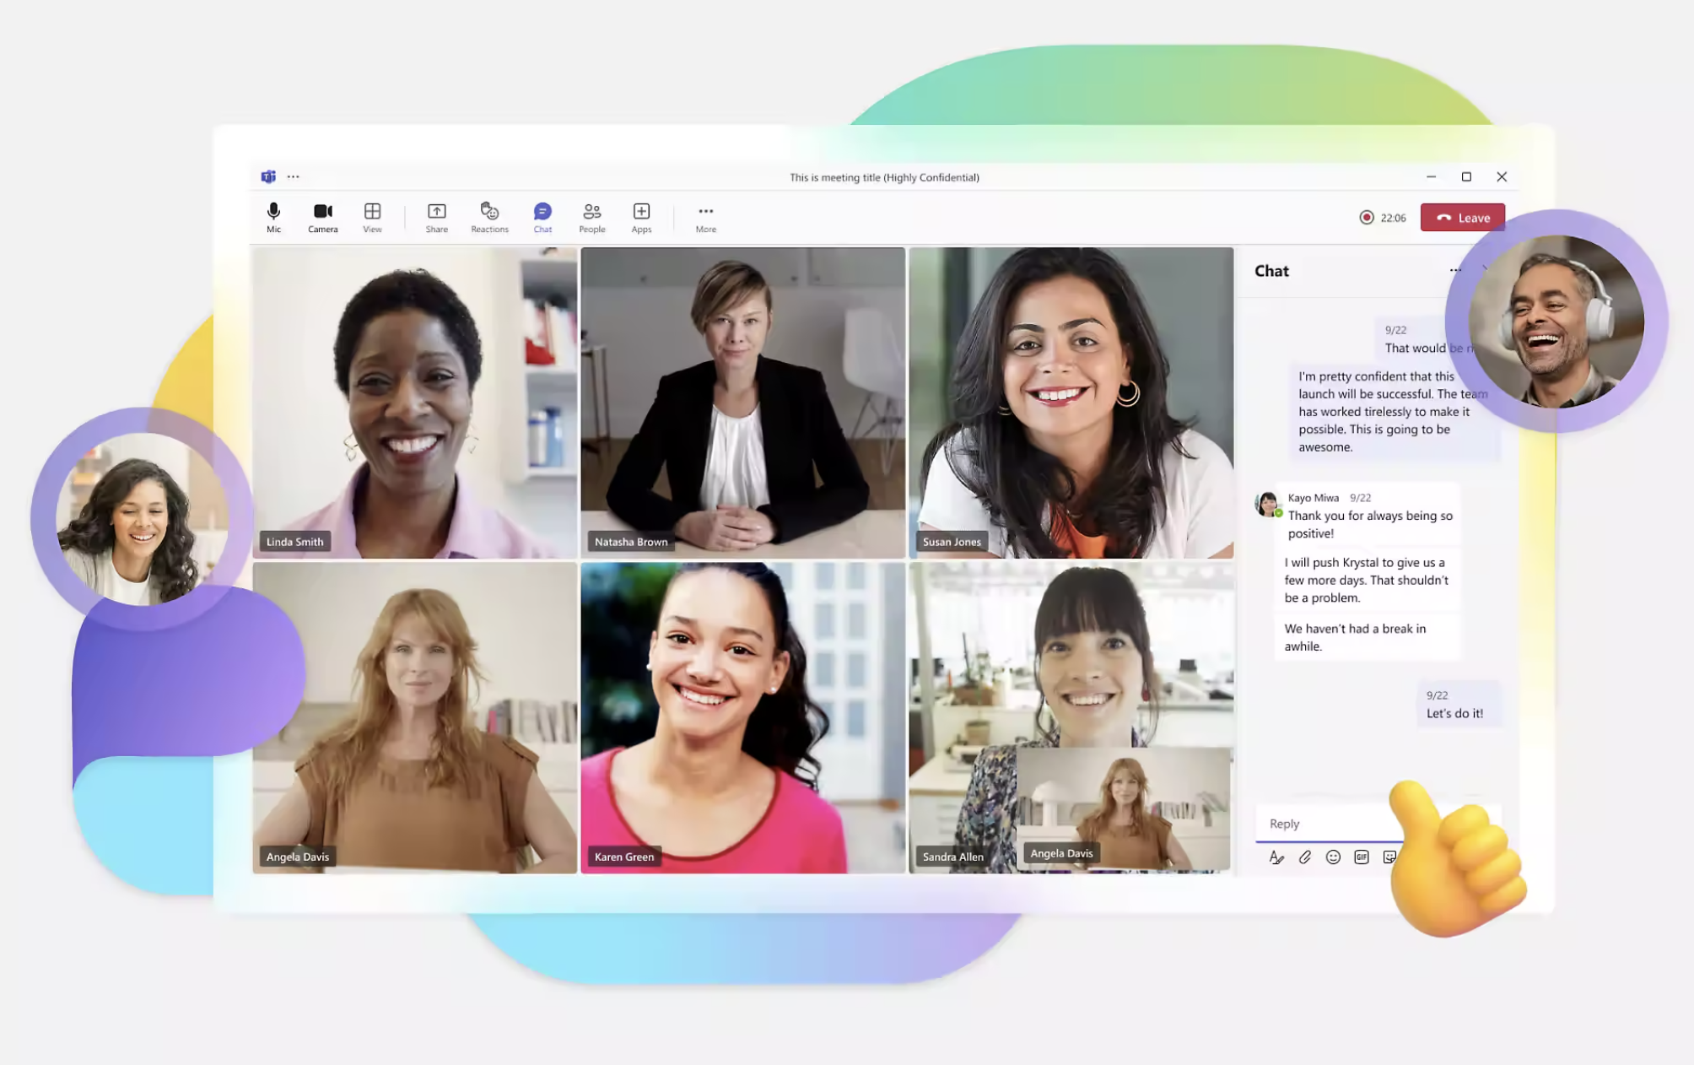Click 'Thank you for always being so positive!'
Screen dimensions: 1694x1065
click(x=1370, y=524)
